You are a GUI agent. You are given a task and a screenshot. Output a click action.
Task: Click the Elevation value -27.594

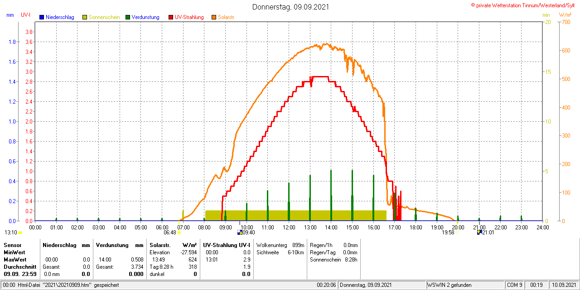point(188,252)
